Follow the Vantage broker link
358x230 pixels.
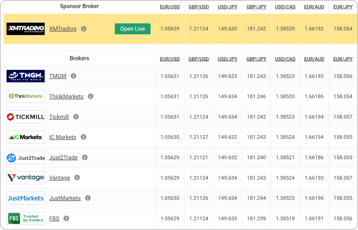(x=59, y=178)
